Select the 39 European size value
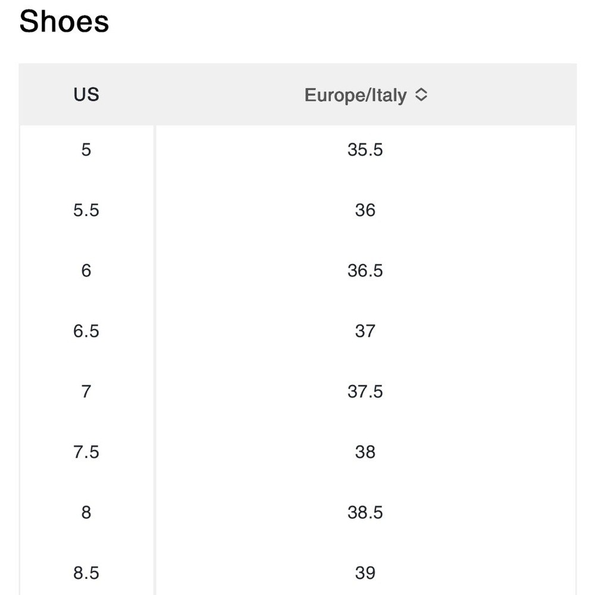The image size is (595, 595). (365, 572)
